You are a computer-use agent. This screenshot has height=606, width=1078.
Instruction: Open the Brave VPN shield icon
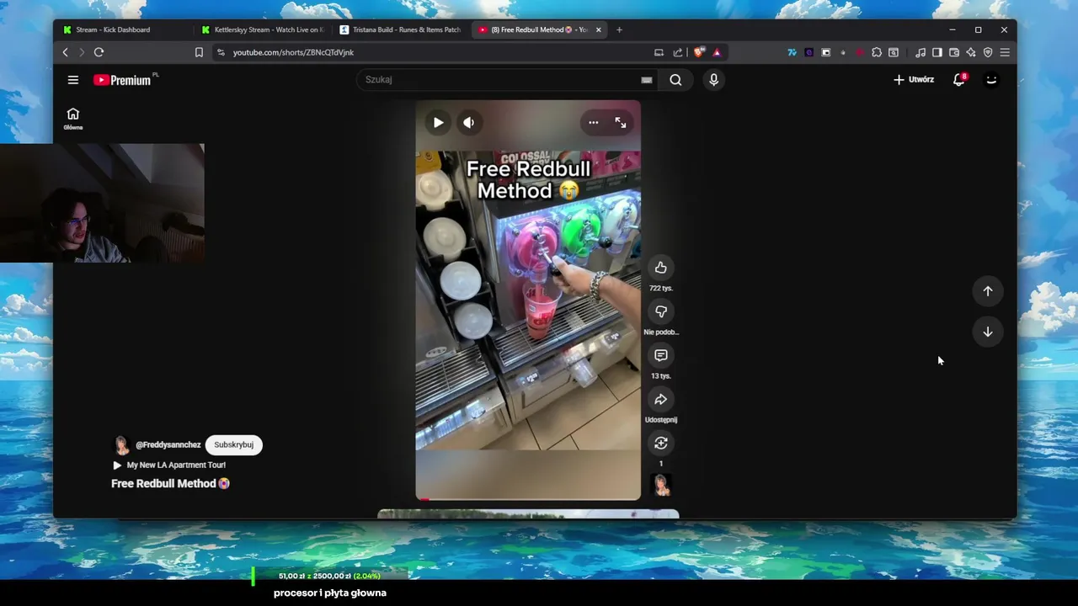pyautogui.click(x=988, y=52)
